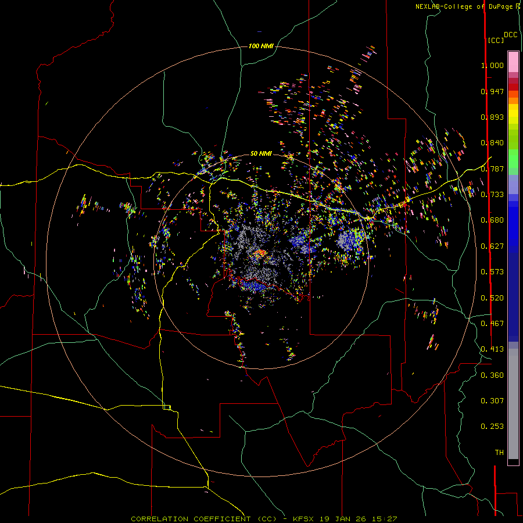Click the 100 NMI range ring label
This screenshot has width=523, height=523.
point(261,46)
